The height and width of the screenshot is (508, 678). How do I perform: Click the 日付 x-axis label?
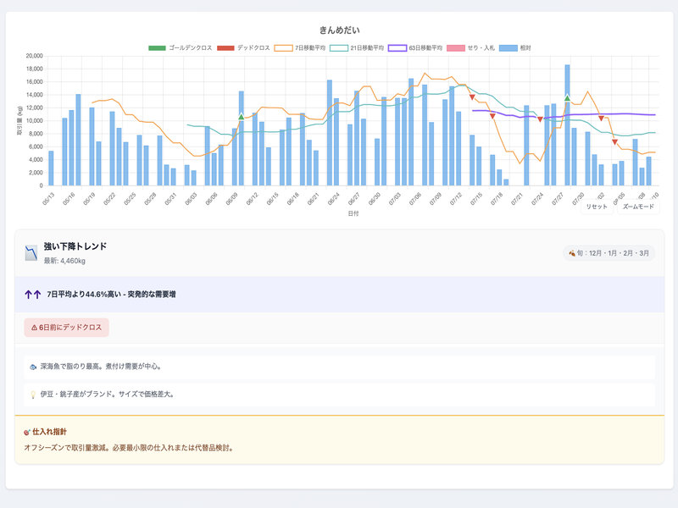[x=353, y=213]
